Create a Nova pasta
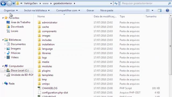 [x=107, y=11]
